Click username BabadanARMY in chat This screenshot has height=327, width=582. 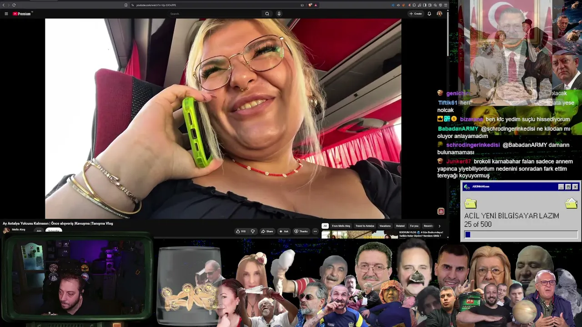coord(458,129)
